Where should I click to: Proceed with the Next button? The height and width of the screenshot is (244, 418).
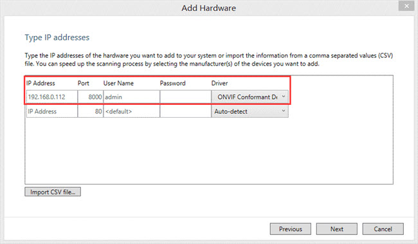(337, 229)
